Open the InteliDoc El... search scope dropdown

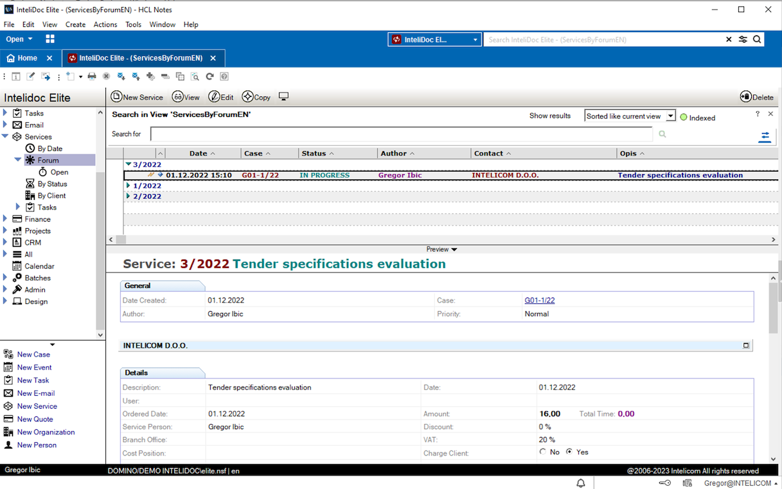(x=434, y=39)
